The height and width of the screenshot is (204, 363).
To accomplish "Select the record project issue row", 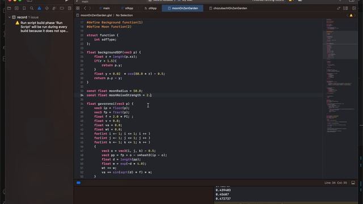I will pyautogui.click(x=39, y=17).
